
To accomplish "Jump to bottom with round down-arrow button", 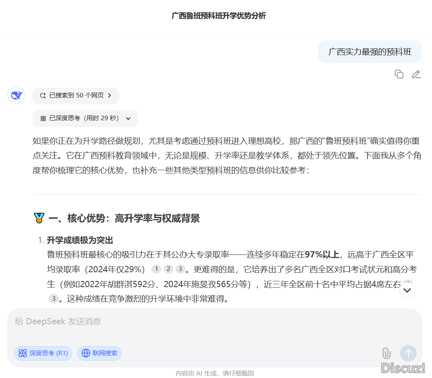I will [407, 290].
